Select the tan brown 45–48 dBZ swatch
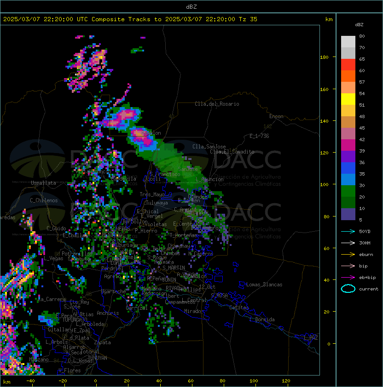Viewport: 383px width, 387px height. pos(348,122)
